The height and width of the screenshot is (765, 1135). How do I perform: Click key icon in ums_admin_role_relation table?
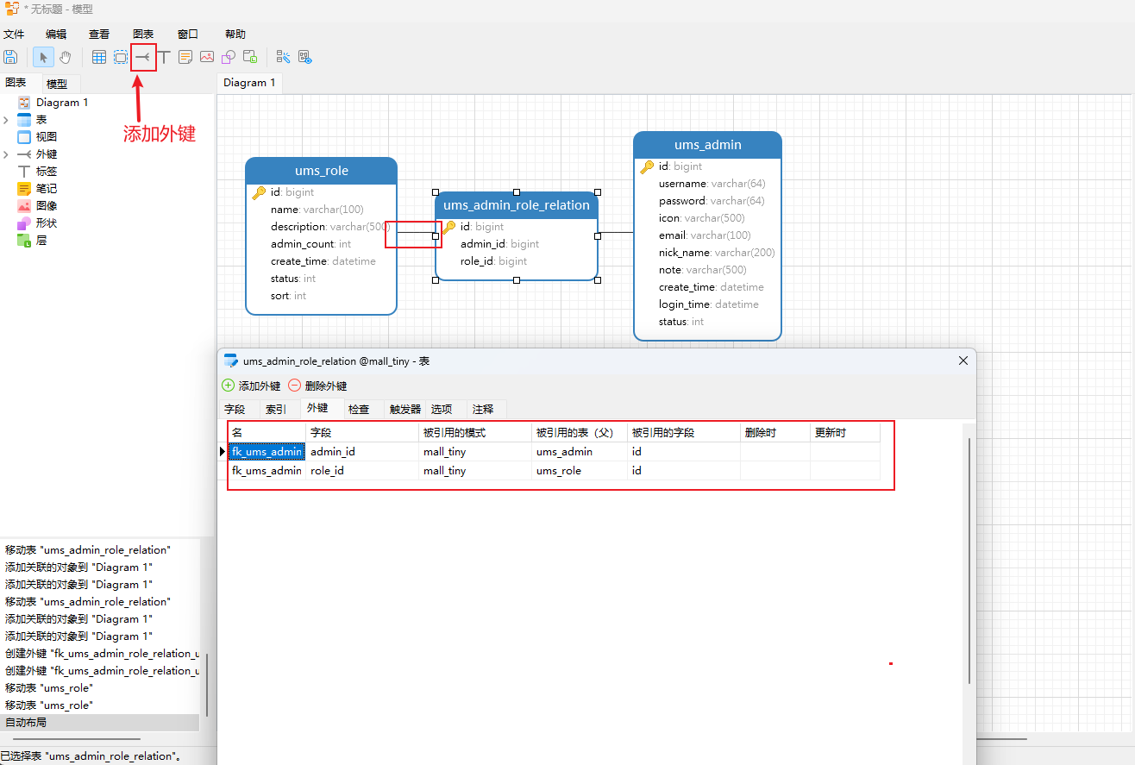448,227
